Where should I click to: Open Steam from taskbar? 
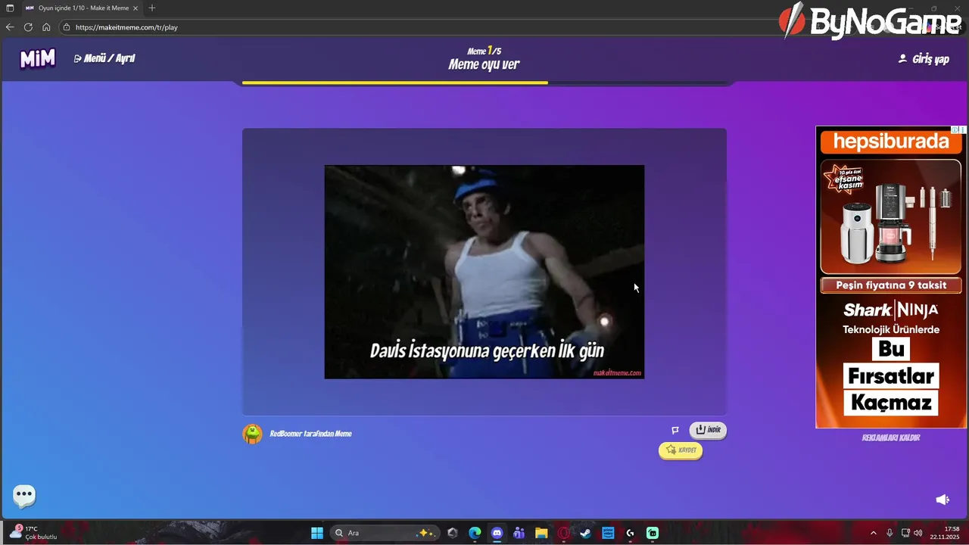tap(585, 533)
